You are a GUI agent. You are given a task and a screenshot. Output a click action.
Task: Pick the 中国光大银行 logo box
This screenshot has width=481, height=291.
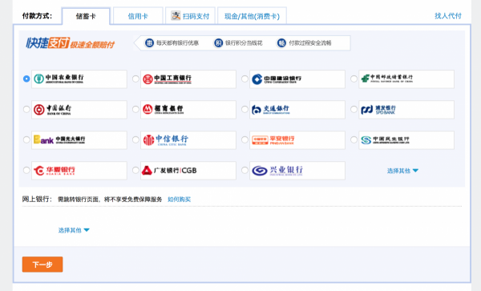(x=79, y=140)
